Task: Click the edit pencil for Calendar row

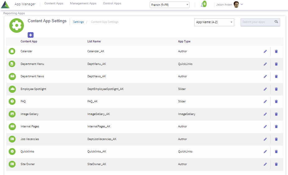Action: coord(265,51)
